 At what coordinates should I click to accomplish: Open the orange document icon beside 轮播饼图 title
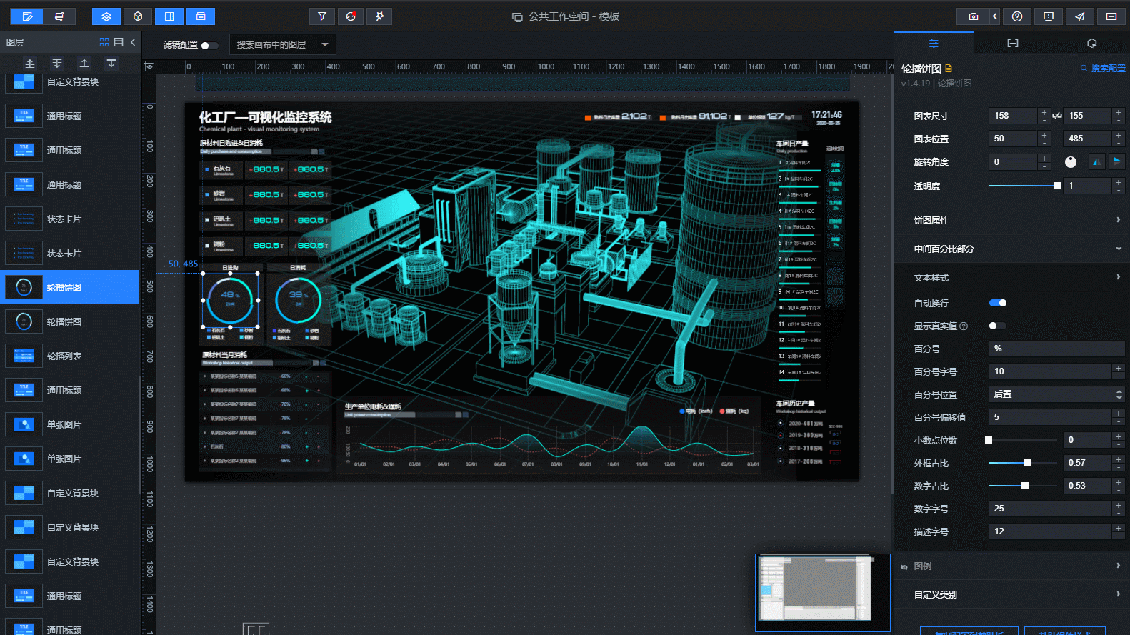click(949, 69)
